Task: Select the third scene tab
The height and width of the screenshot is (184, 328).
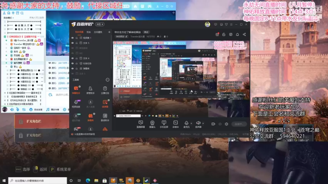Action: click(98, 32)
